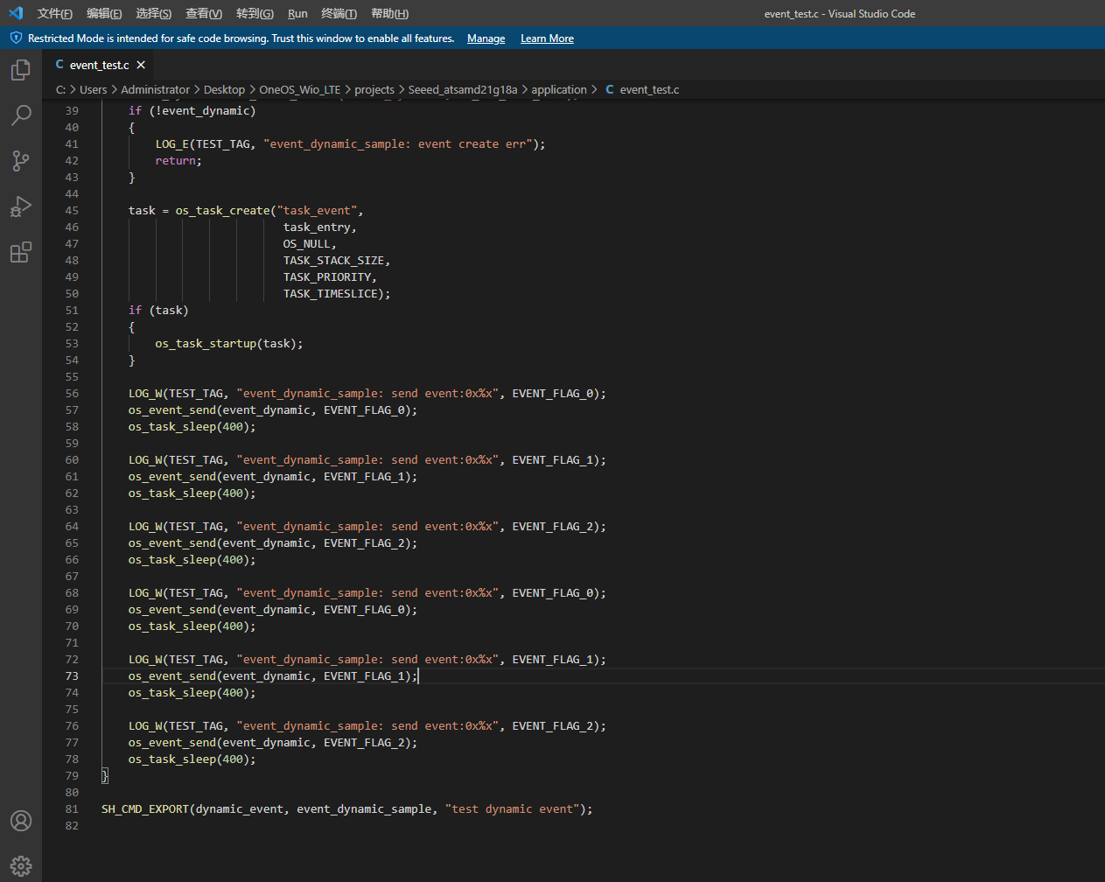1105x882 pixels.
Task: Click "TASK_TIMESLICE);" on line 50
Action: (x=337, y=294)
